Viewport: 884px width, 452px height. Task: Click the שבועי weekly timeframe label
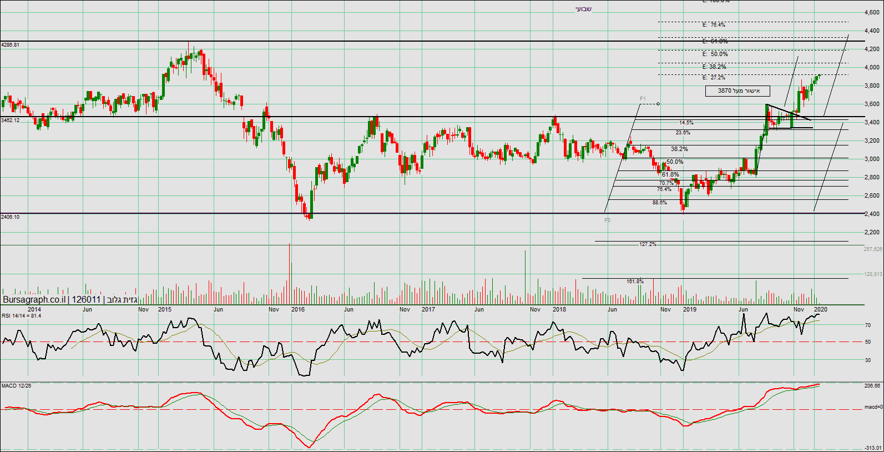click(x=583, y=9)
